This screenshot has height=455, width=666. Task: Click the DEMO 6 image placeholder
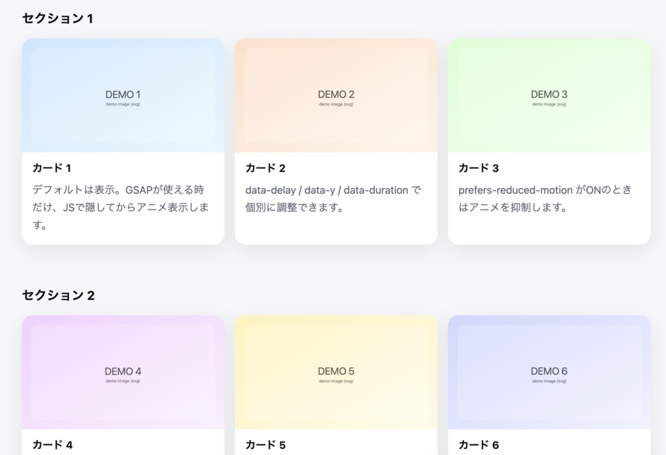(x=549, y=371)
